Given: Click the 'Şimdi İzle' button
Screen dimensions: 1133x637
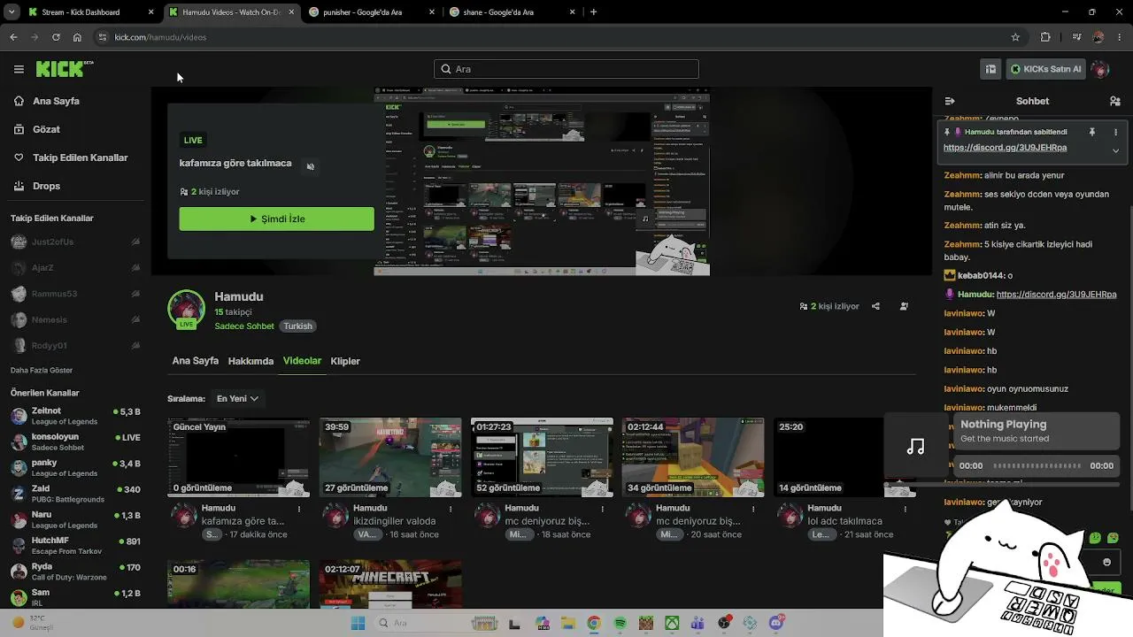Looking at the screenshot, I should [276, 219].
